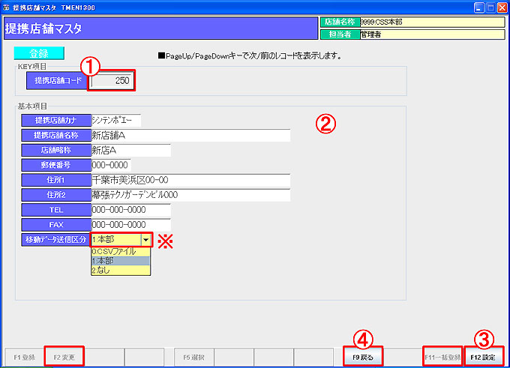Click the F9 戻る button

[x=363, y=358]
